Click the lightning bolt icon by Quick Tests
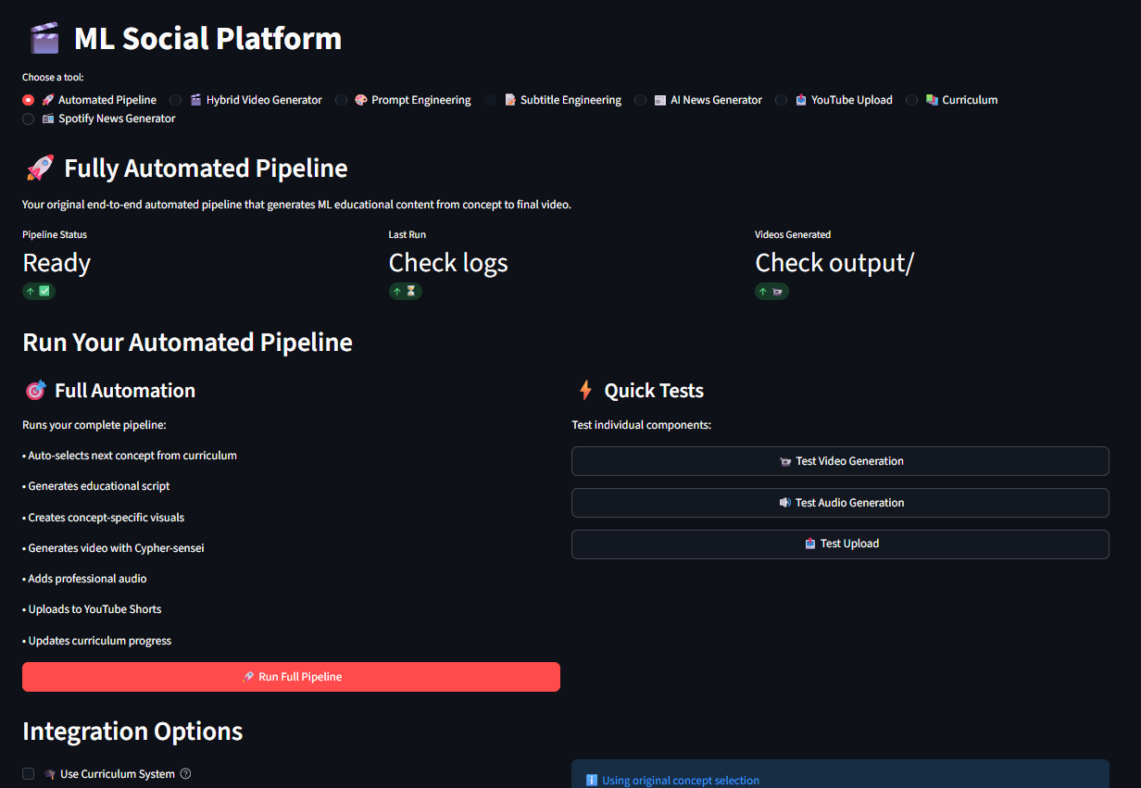The height and width of the screenshot is (788, 1141). 585,391
